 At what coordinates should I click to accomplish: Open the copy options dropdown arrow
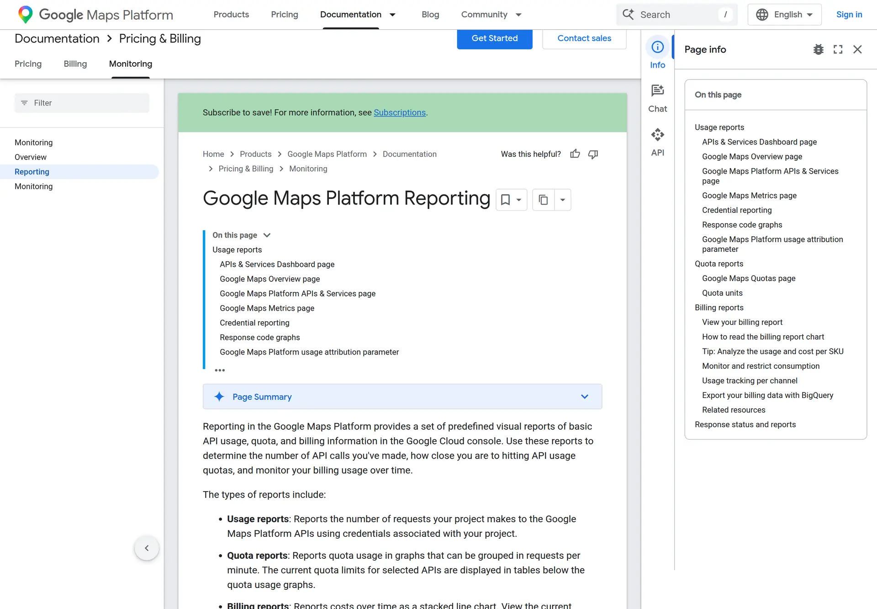pyautogui.click(x=563, y=200)
